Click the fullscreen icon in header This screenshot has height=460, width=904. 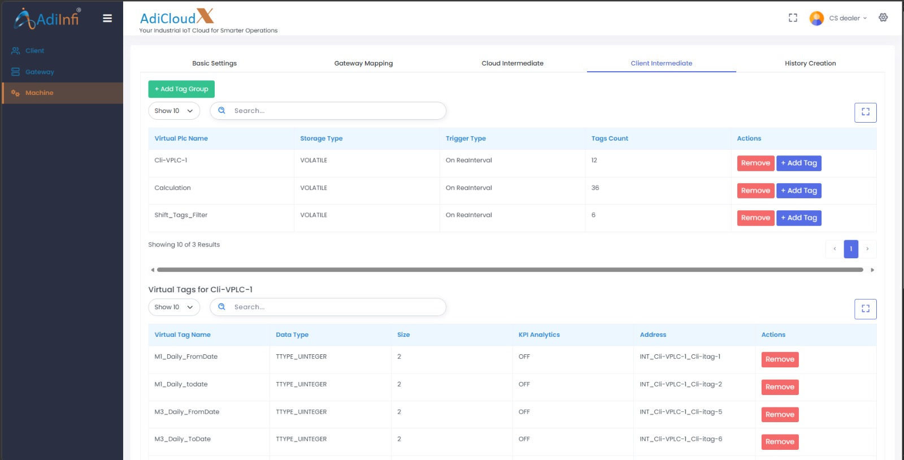[x=793, y=18]
